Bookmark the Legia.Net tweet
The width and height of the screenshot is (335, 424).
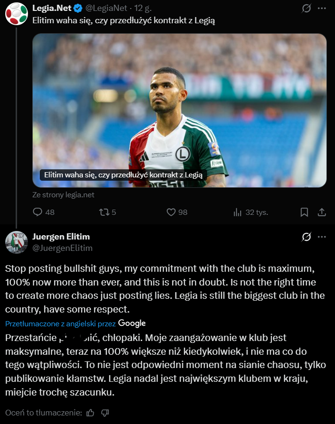pyautogui.click(x=304, y=212)
